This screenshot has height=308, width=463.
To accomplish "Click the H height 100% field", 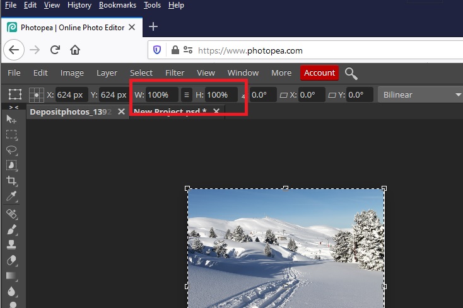I will click(221, 95).
